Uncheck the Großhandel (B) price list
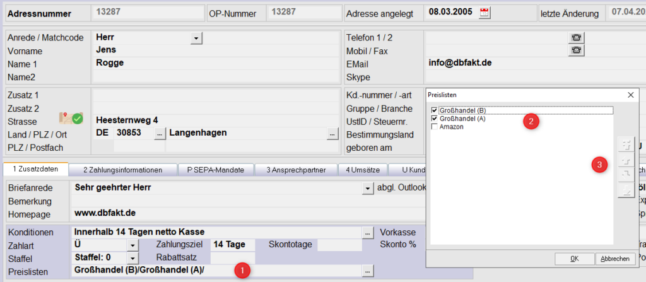This screenshot has width=646, height=282. click(434, 111)
